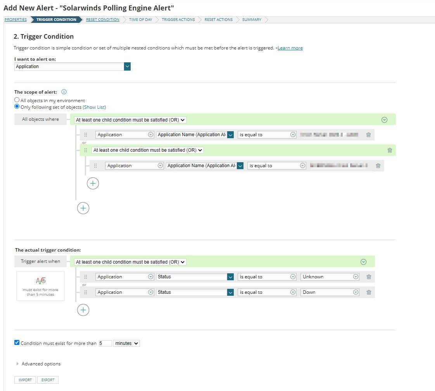Click drag handle of nested Application row
The height and width of the screenshot is (391, 435).
pyautogui.click(x=95, y=166)
